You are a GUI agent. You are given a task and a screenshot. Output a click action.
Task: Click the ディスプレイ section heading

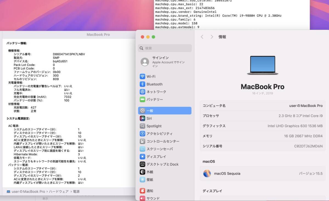212,191
